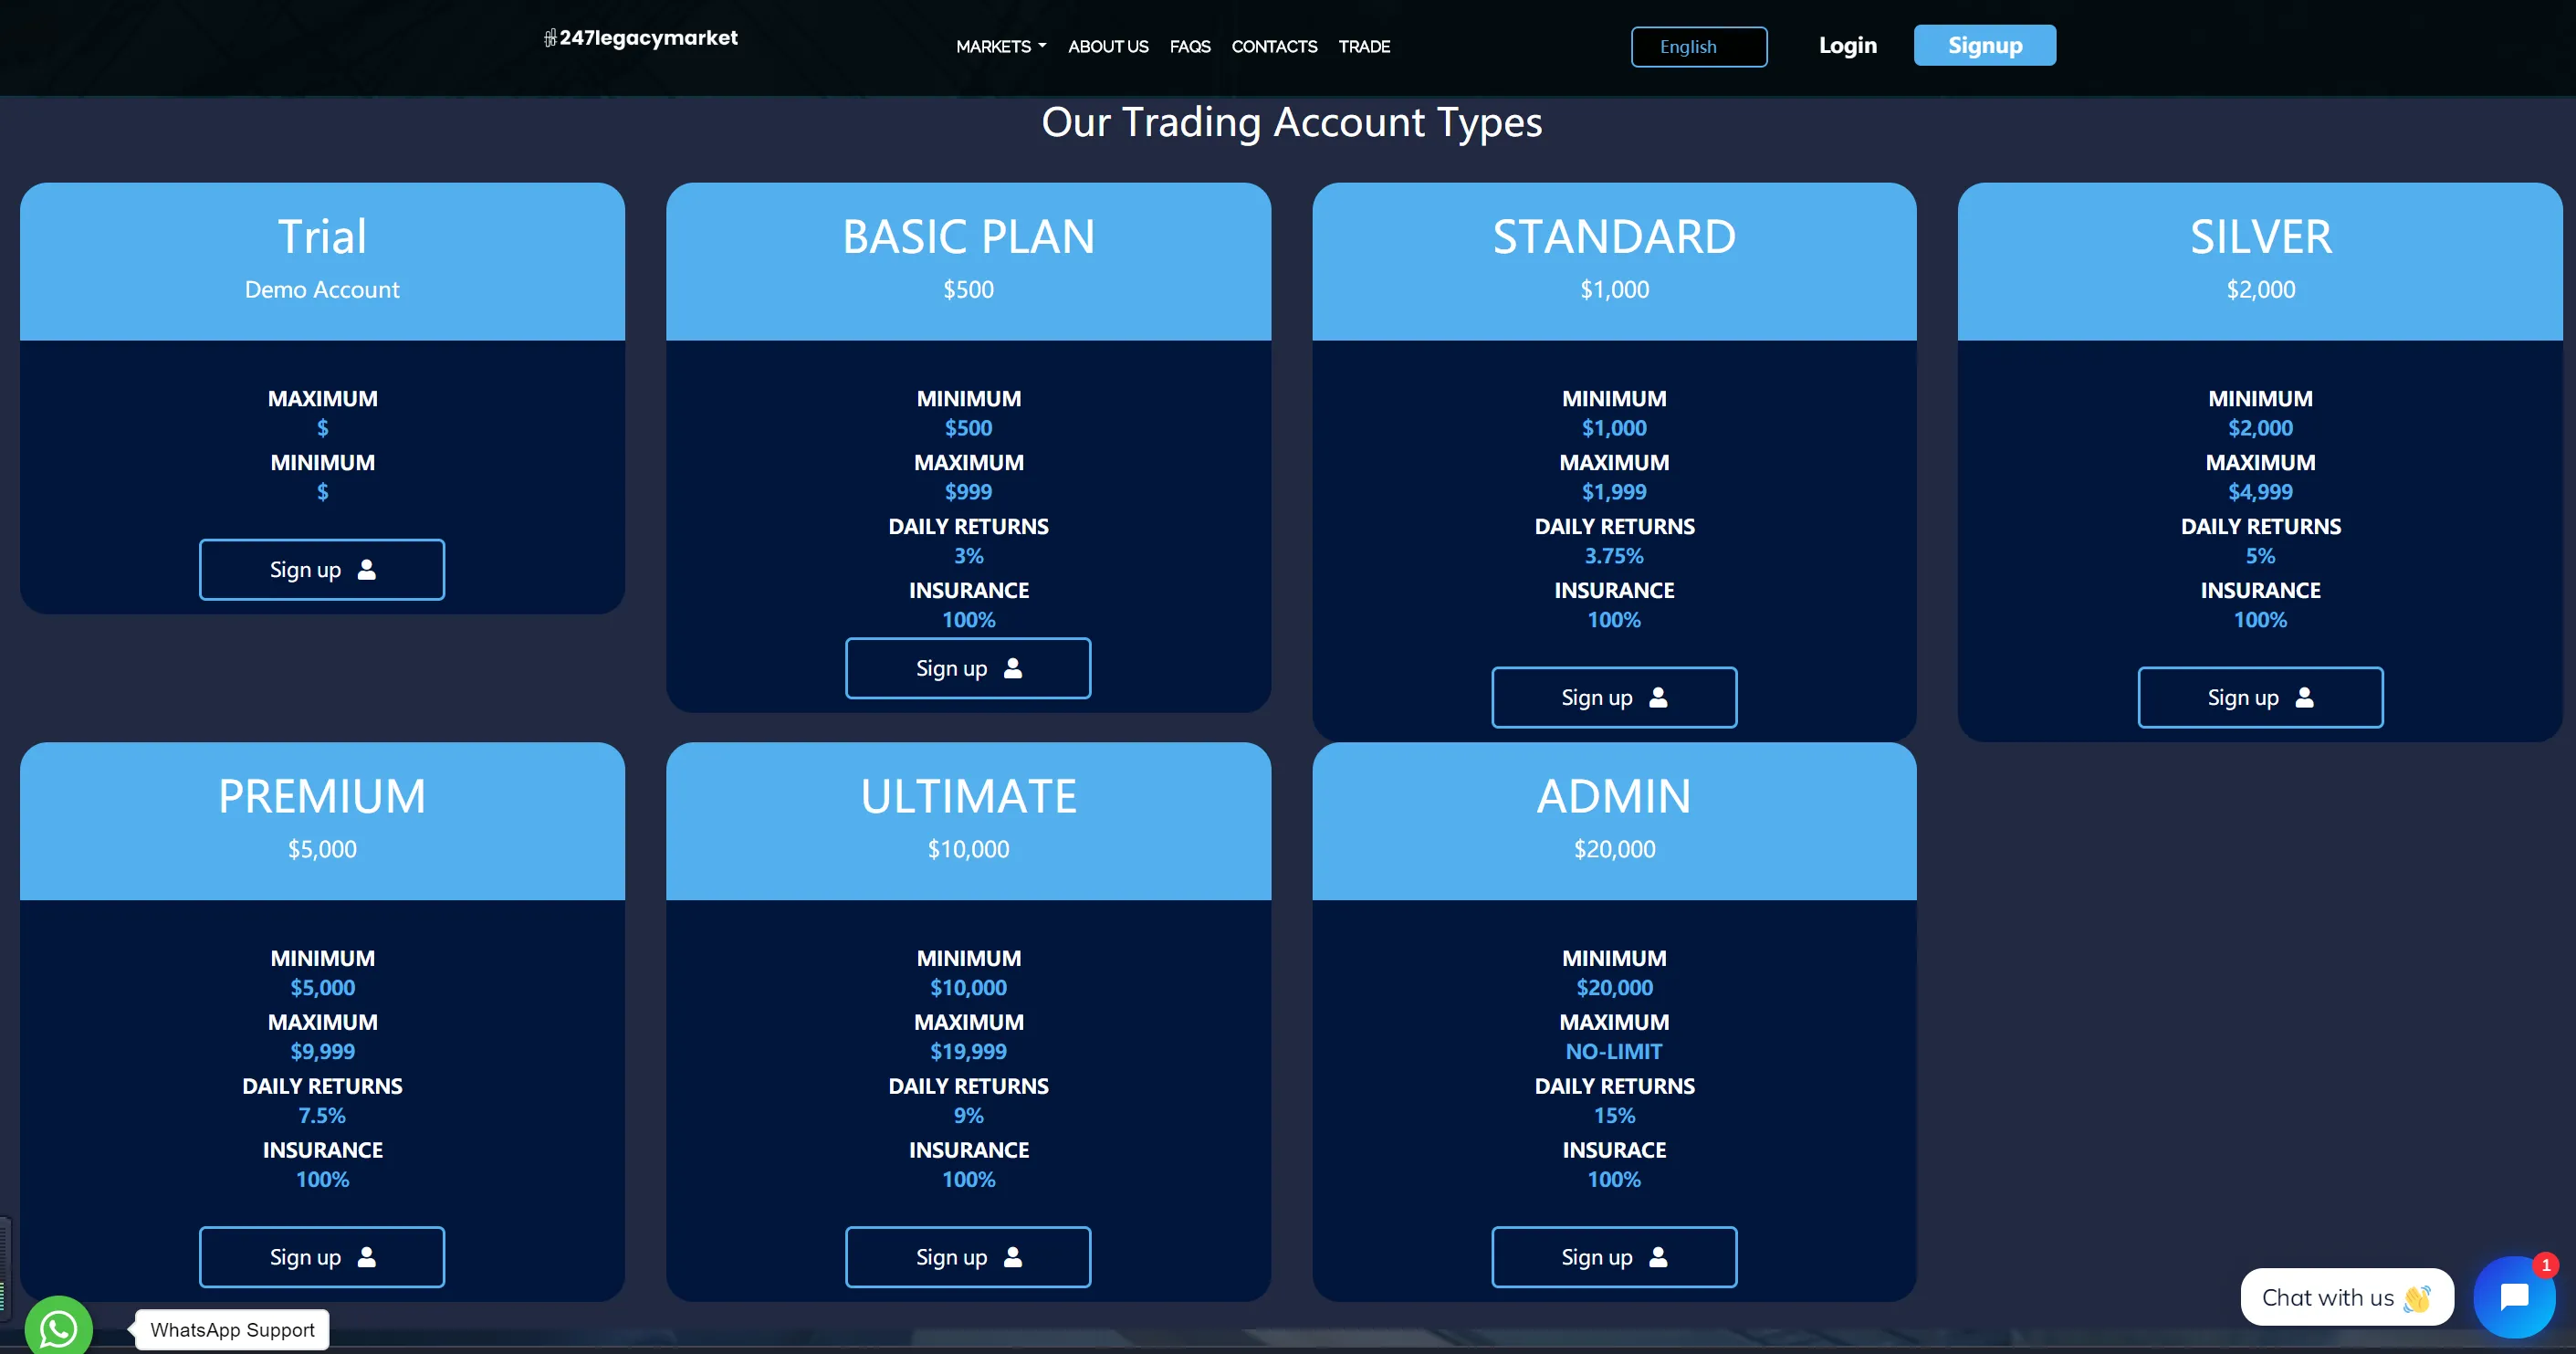
Task: Click the WhatsApp Support label
Action: (x=232, y=1329)
